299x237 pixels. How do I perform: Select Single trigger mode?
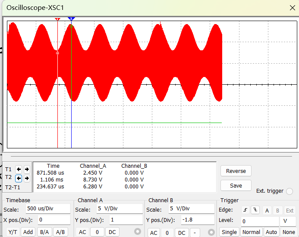coord(229,232)
